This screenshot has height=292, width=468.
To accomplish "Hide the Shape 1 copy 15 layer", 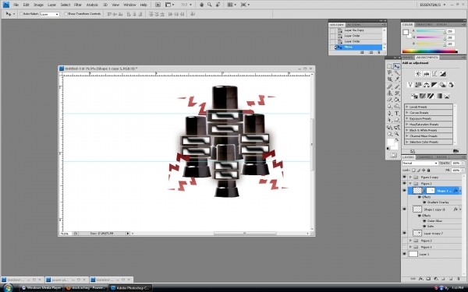I will (x=404, y=209).
